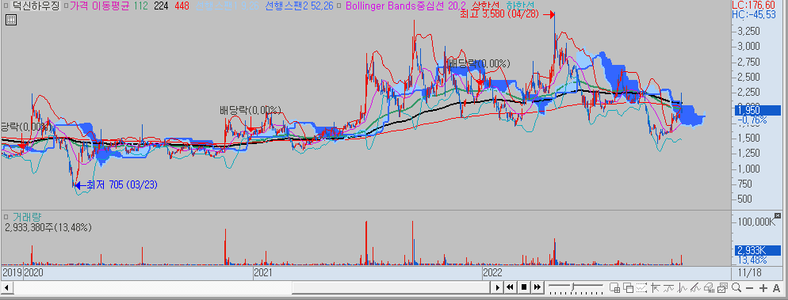
Task: Click the fast forward double-arrow button
Action: [x=537, y=287]
